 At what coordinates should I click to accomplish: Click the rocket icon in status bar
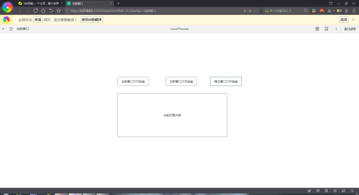tap(309, 191)
